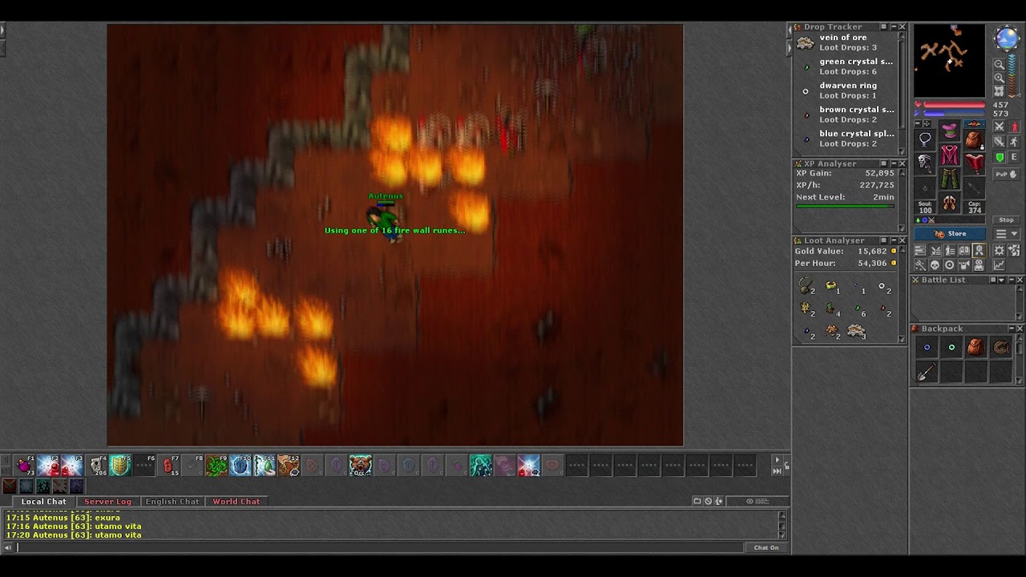Open the analytics chart icon

1000,264
